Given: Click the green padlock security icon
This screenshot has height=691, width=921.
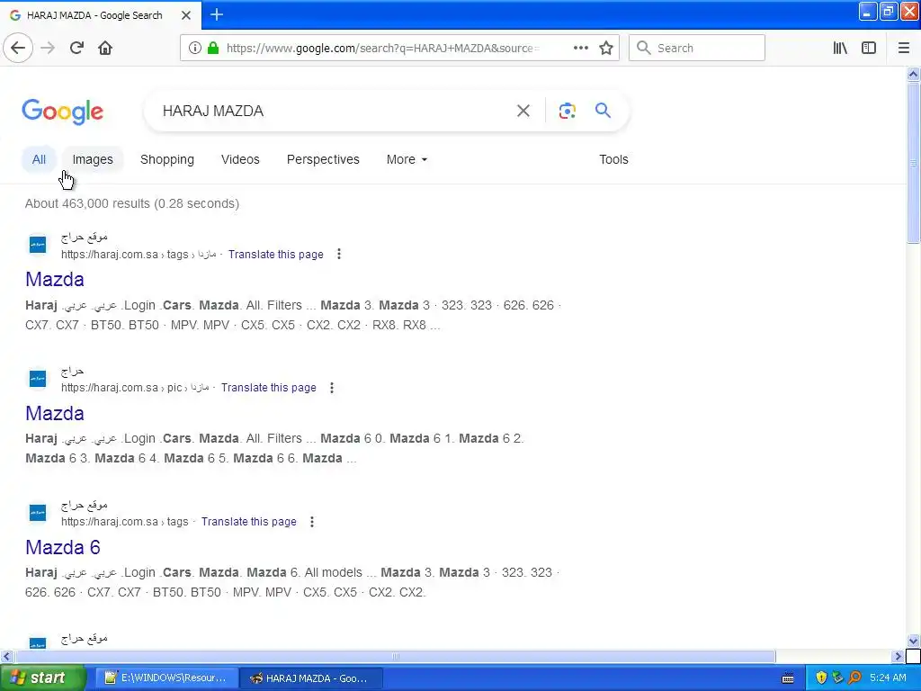Looking at the screenshot, I should (x=213, y=49).
